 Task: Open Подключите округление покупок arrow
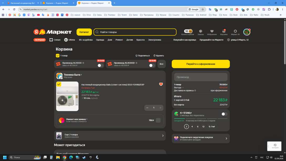(x=226, y=139)
